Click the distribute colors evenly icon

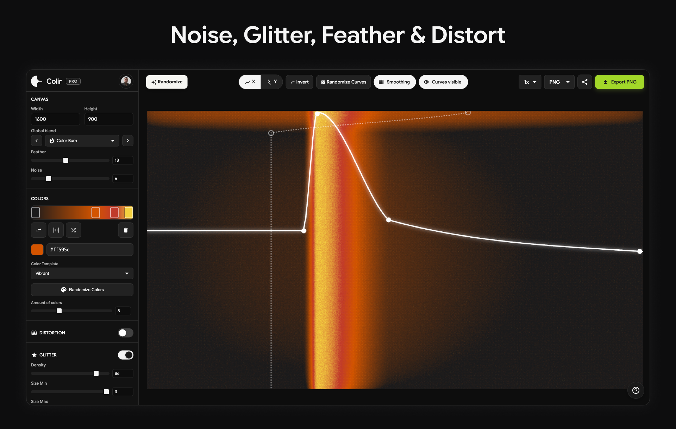(56, 230)
